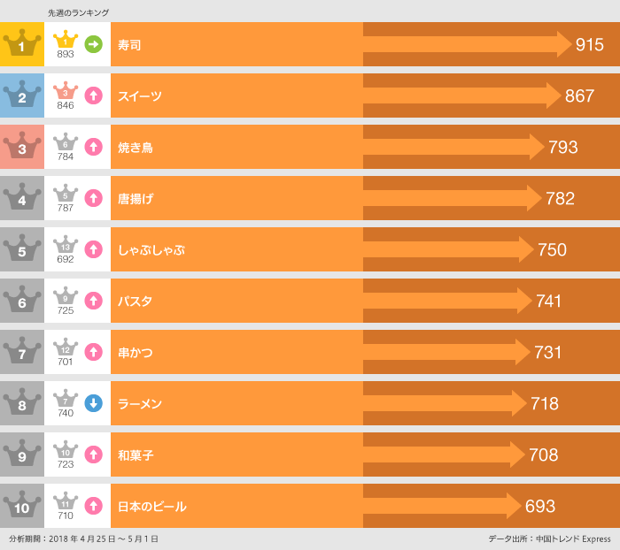The width and height of the screenshot is (620, 550).
Task: Click the blue down arrow beside ラーメン
Action: click(x=93, y=403)
